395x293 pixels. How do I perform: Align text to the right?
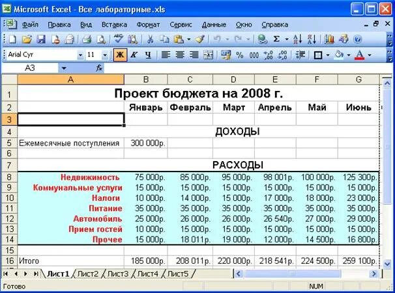coord(194,55)
